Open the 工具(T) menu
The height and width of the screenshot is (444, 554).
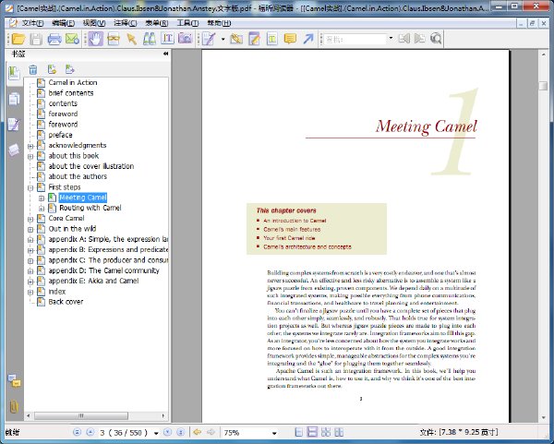tap(187, 23)
